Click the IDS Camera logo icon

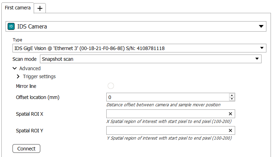11,26
